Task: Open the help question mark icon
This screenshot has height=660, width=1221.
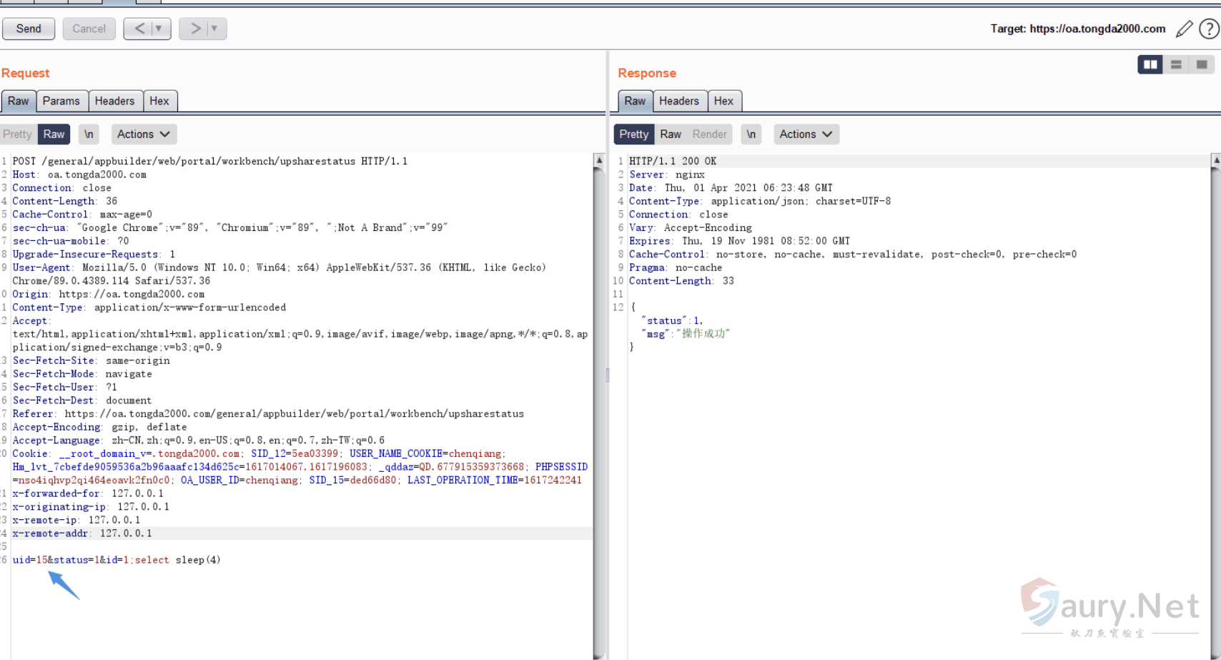Action: (1209, 29)
